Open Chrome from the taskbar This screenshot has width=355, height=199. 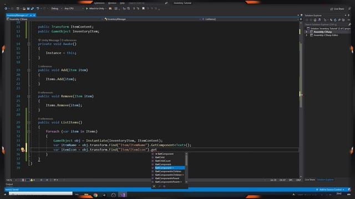95,195
